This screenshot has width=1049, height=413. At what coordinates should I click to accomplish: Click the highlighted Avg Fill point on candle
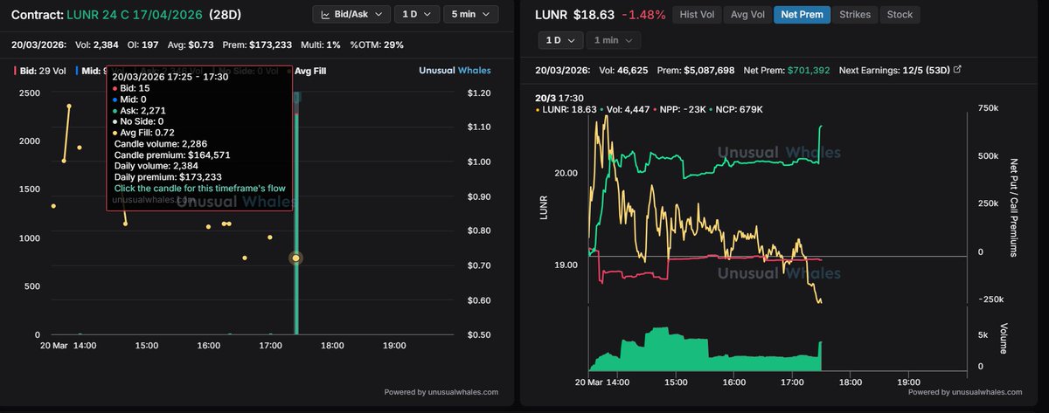(296, 258)
